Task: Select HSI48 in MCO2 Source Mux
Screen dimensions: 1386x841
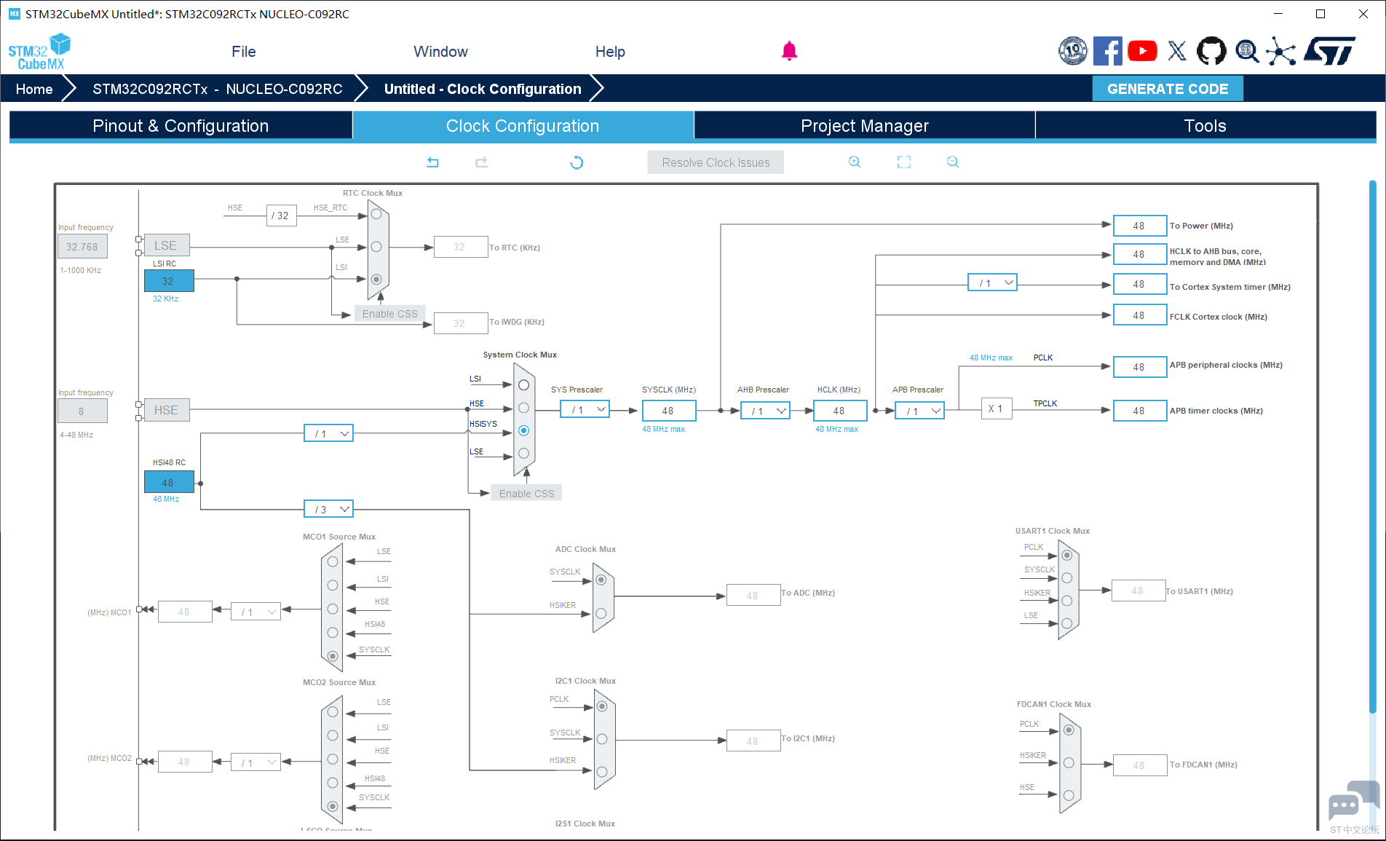Action: [333, 783]
